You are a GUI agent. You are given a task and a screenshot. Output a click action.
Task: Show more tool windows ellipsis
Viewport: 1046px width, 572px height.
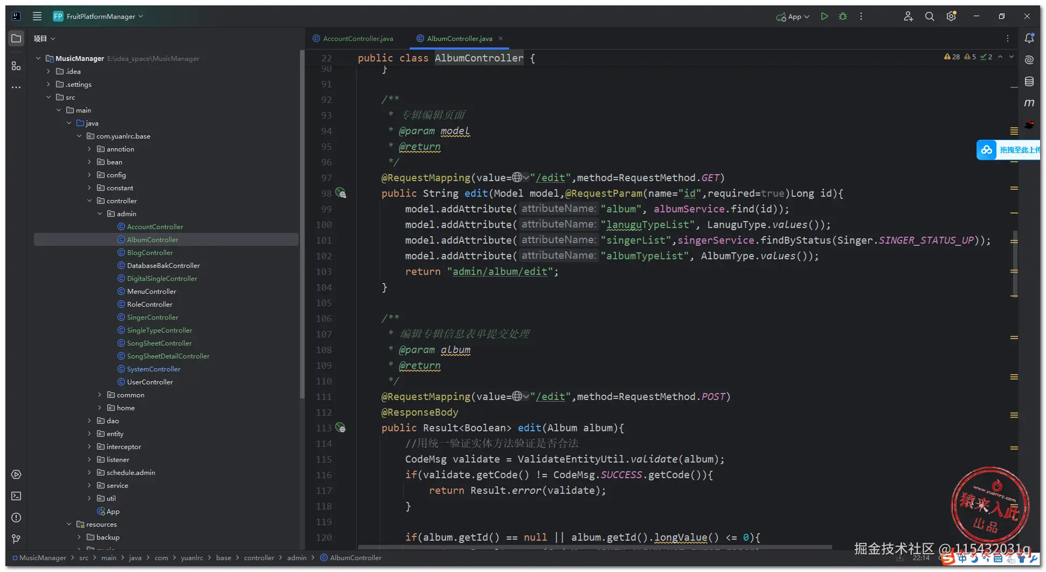pos(16,87)
